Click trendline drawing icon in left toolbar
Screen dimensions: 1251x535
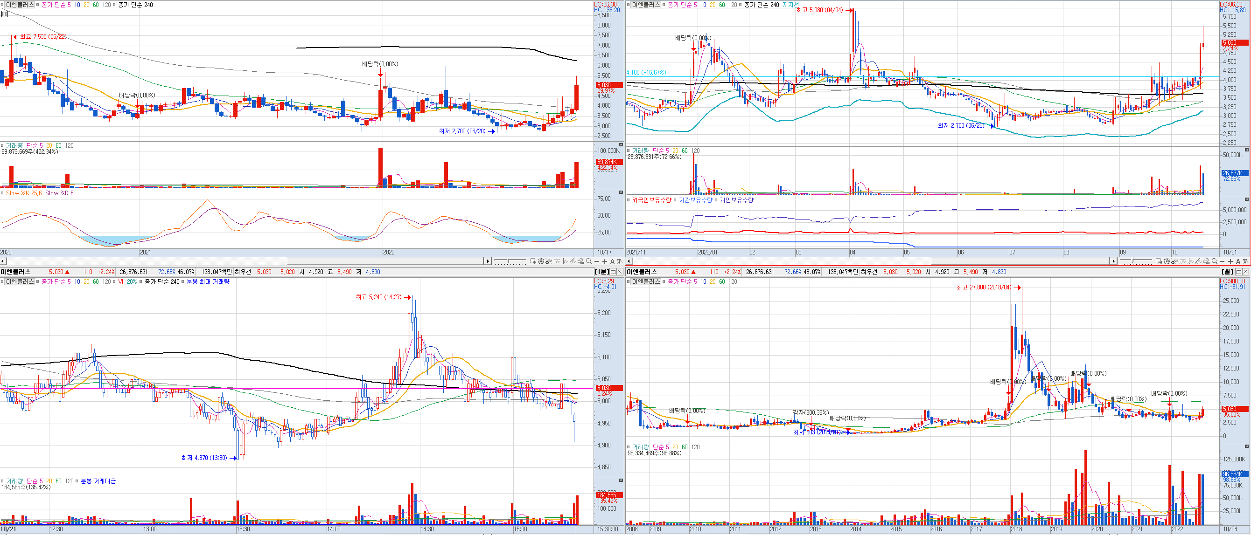pyautogui.click(x=573, y=261)
